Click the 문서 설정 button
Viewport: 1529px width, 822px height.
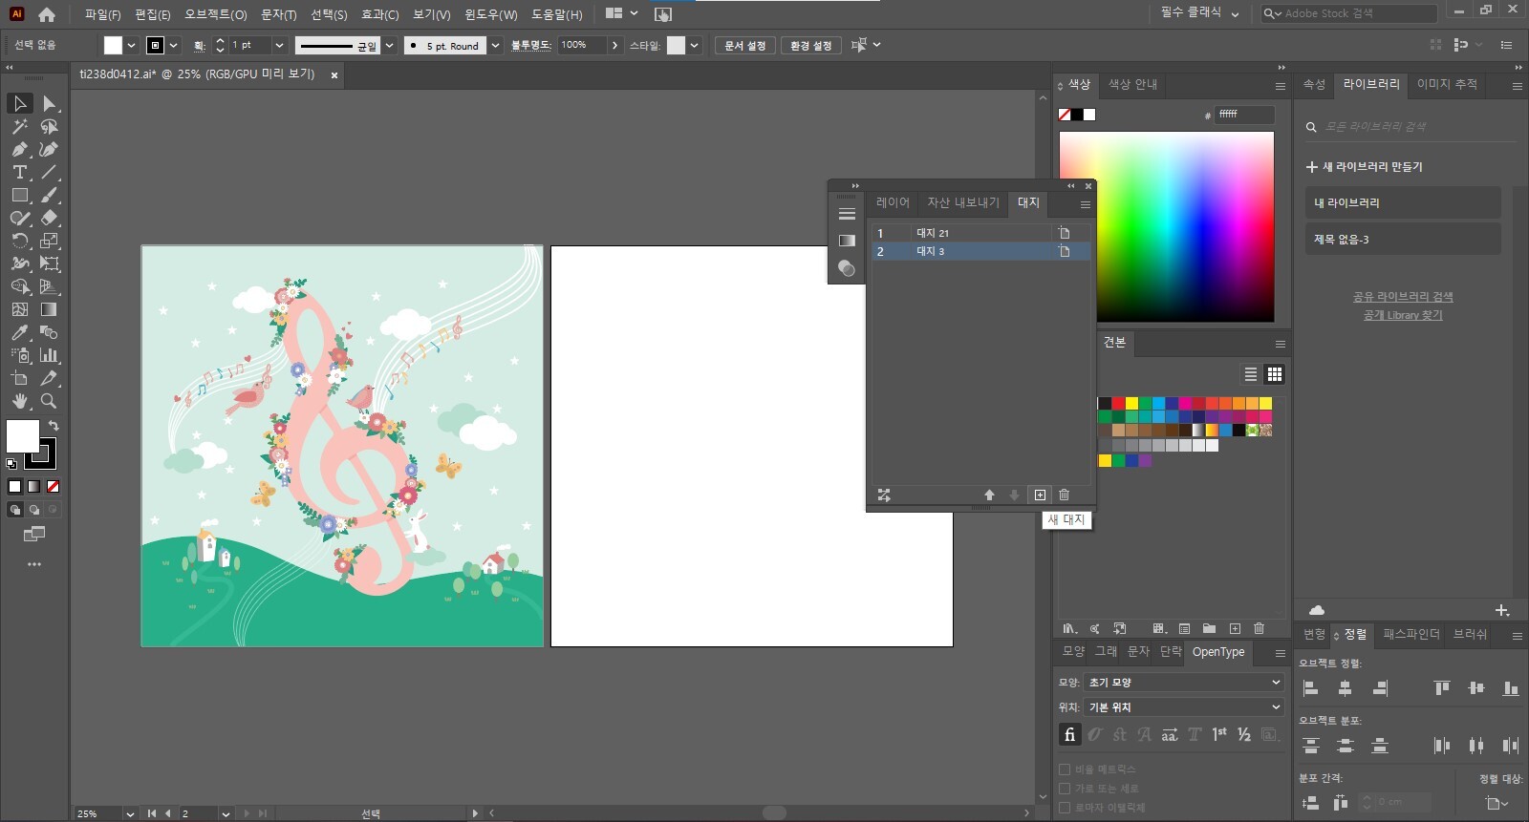744,46
